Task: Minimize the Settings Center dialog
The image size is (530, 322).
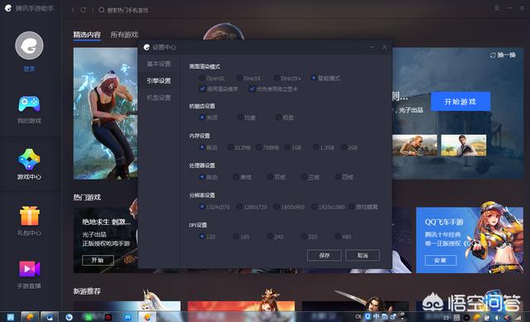Action: [x=372, y=47]
